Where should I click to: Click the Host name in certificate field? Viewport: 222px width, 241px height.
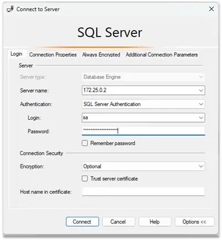click(143, 192)
